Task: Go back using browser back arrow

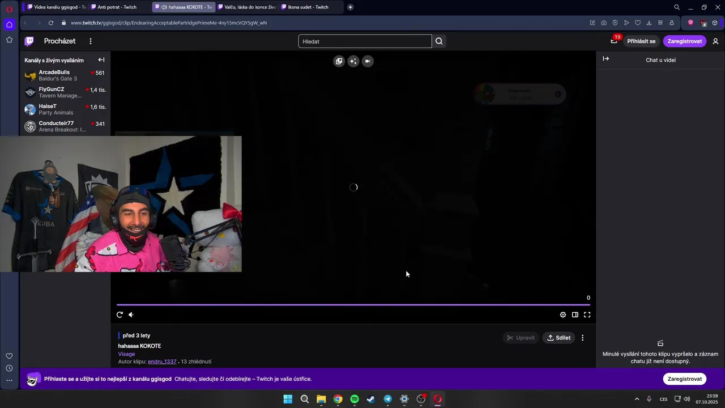Action: tap(25, 23)
